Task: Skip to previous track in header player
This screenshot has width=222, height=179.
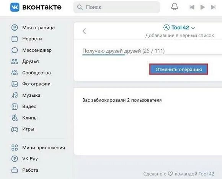Action: 192,7
